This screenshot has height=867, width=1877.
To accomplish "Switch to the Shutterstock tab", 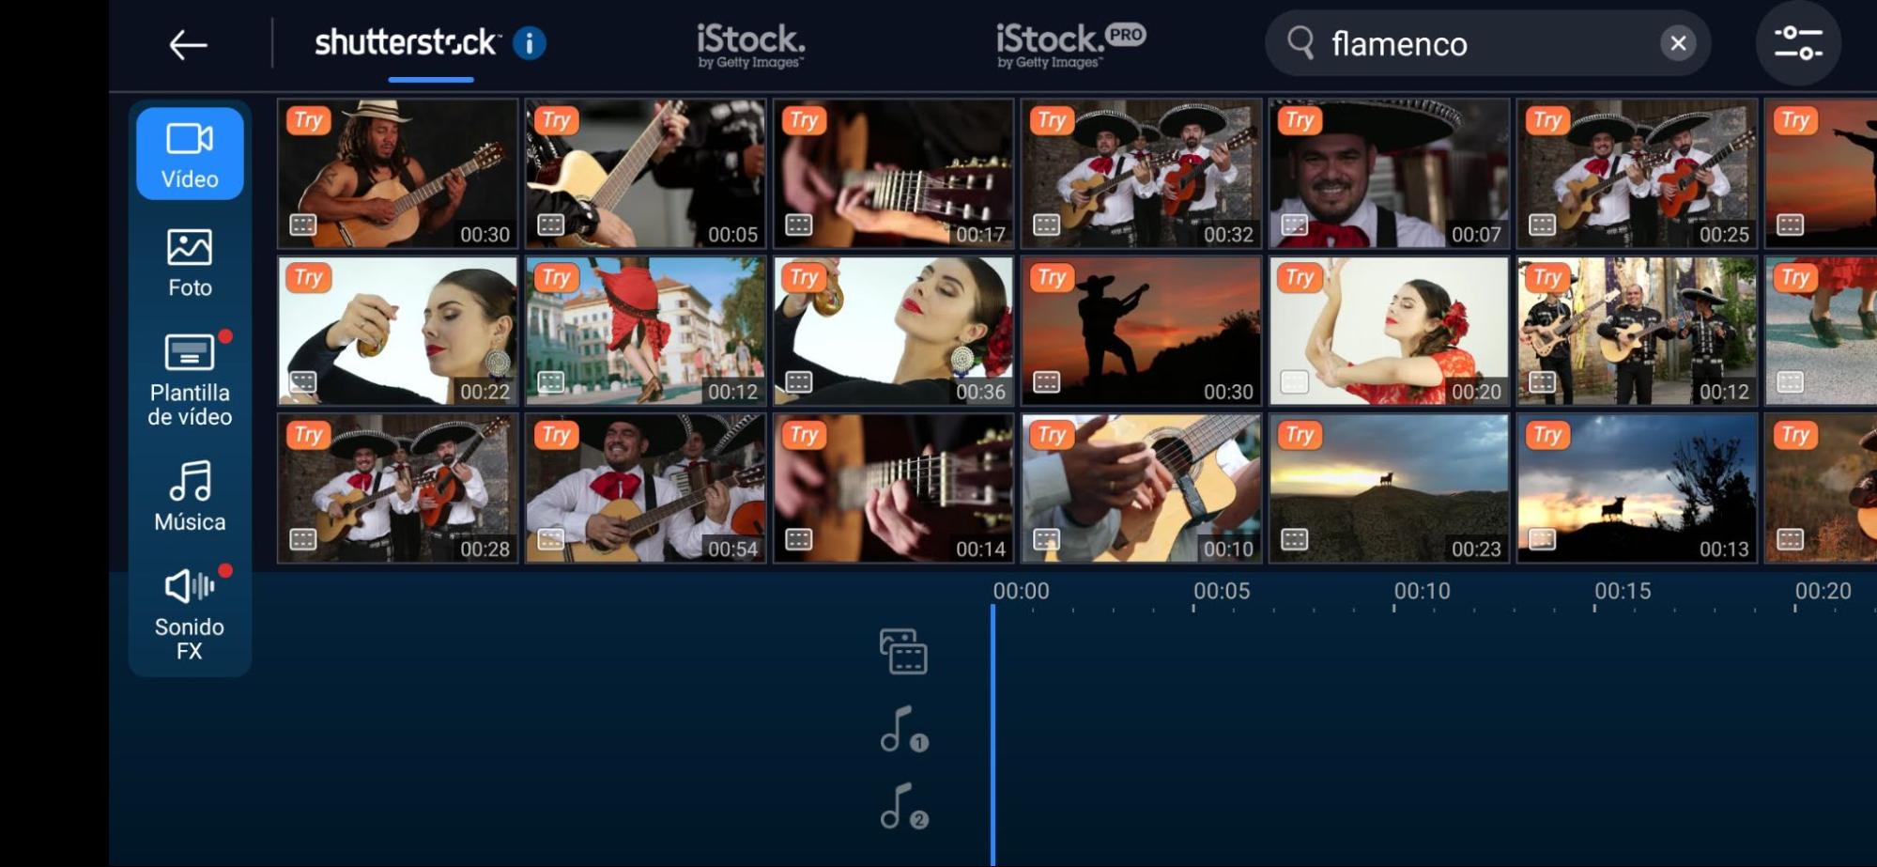I will tap(408, 42).
